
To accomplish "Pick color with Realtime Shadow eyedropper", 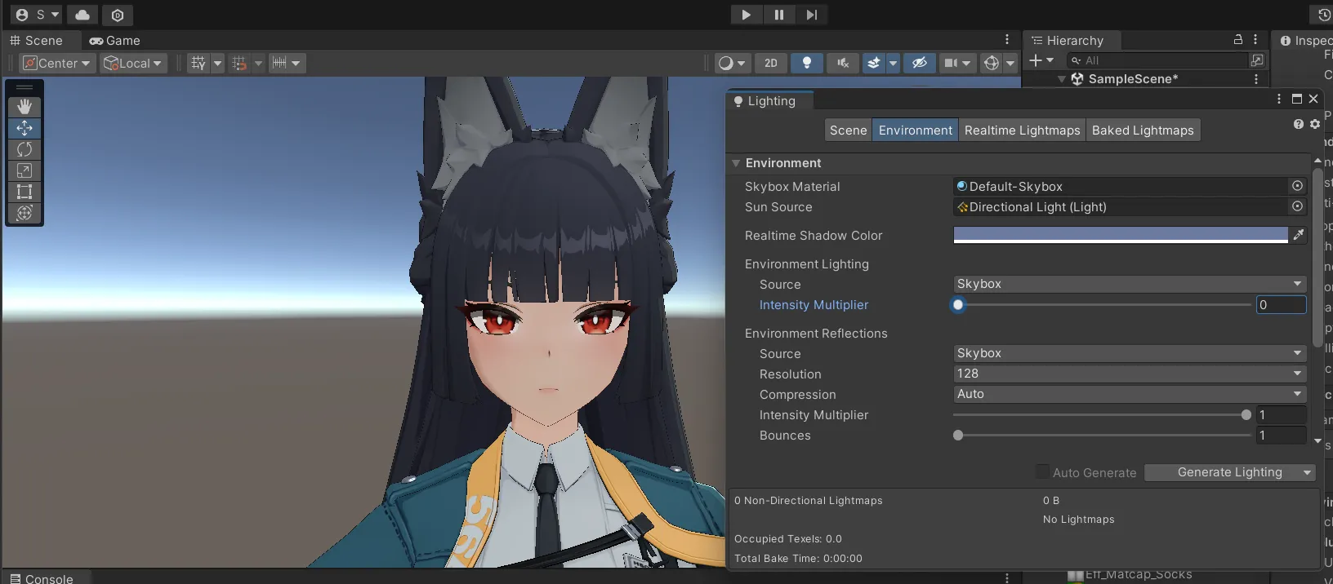I will pos(1298,235).
